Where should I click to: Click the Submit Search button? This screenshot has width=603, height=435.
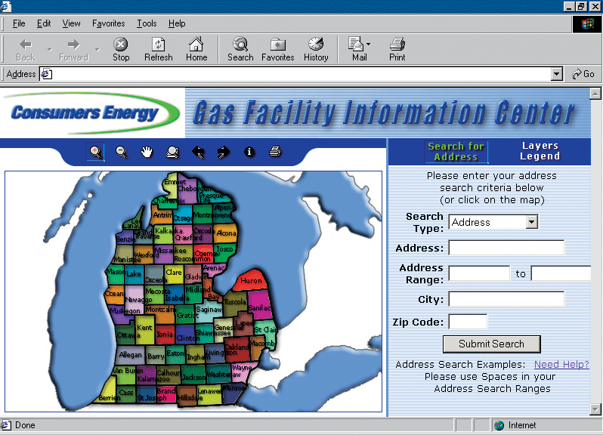(x=491, y=344)
